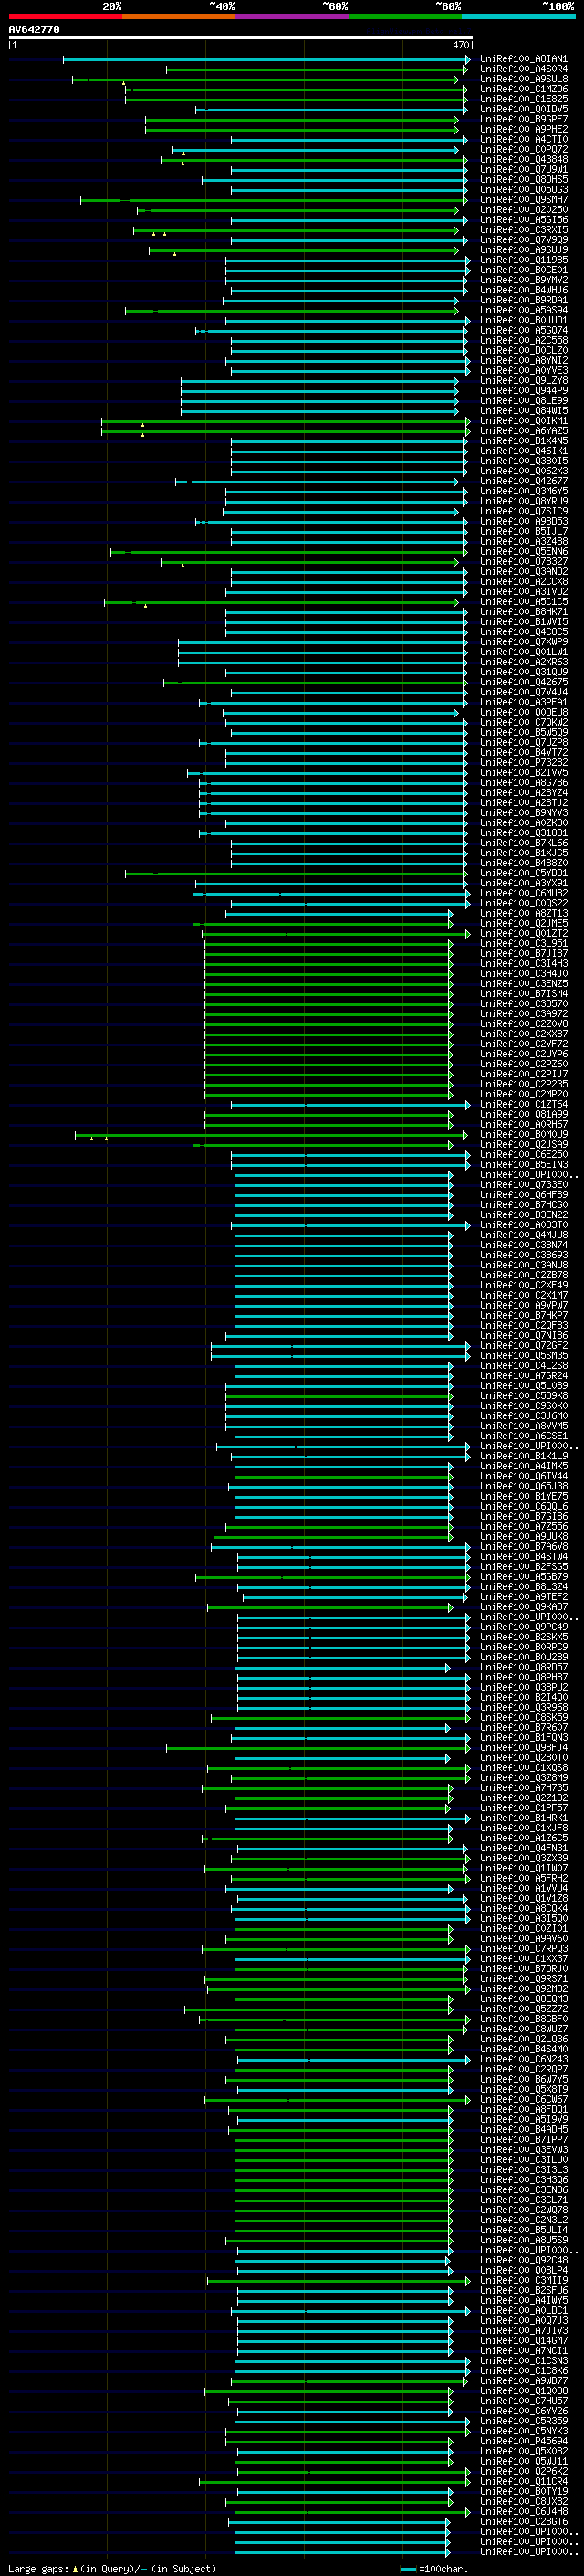
Task: Click the purple ~60% legend color segment
Action: click(x=293, y=16)
